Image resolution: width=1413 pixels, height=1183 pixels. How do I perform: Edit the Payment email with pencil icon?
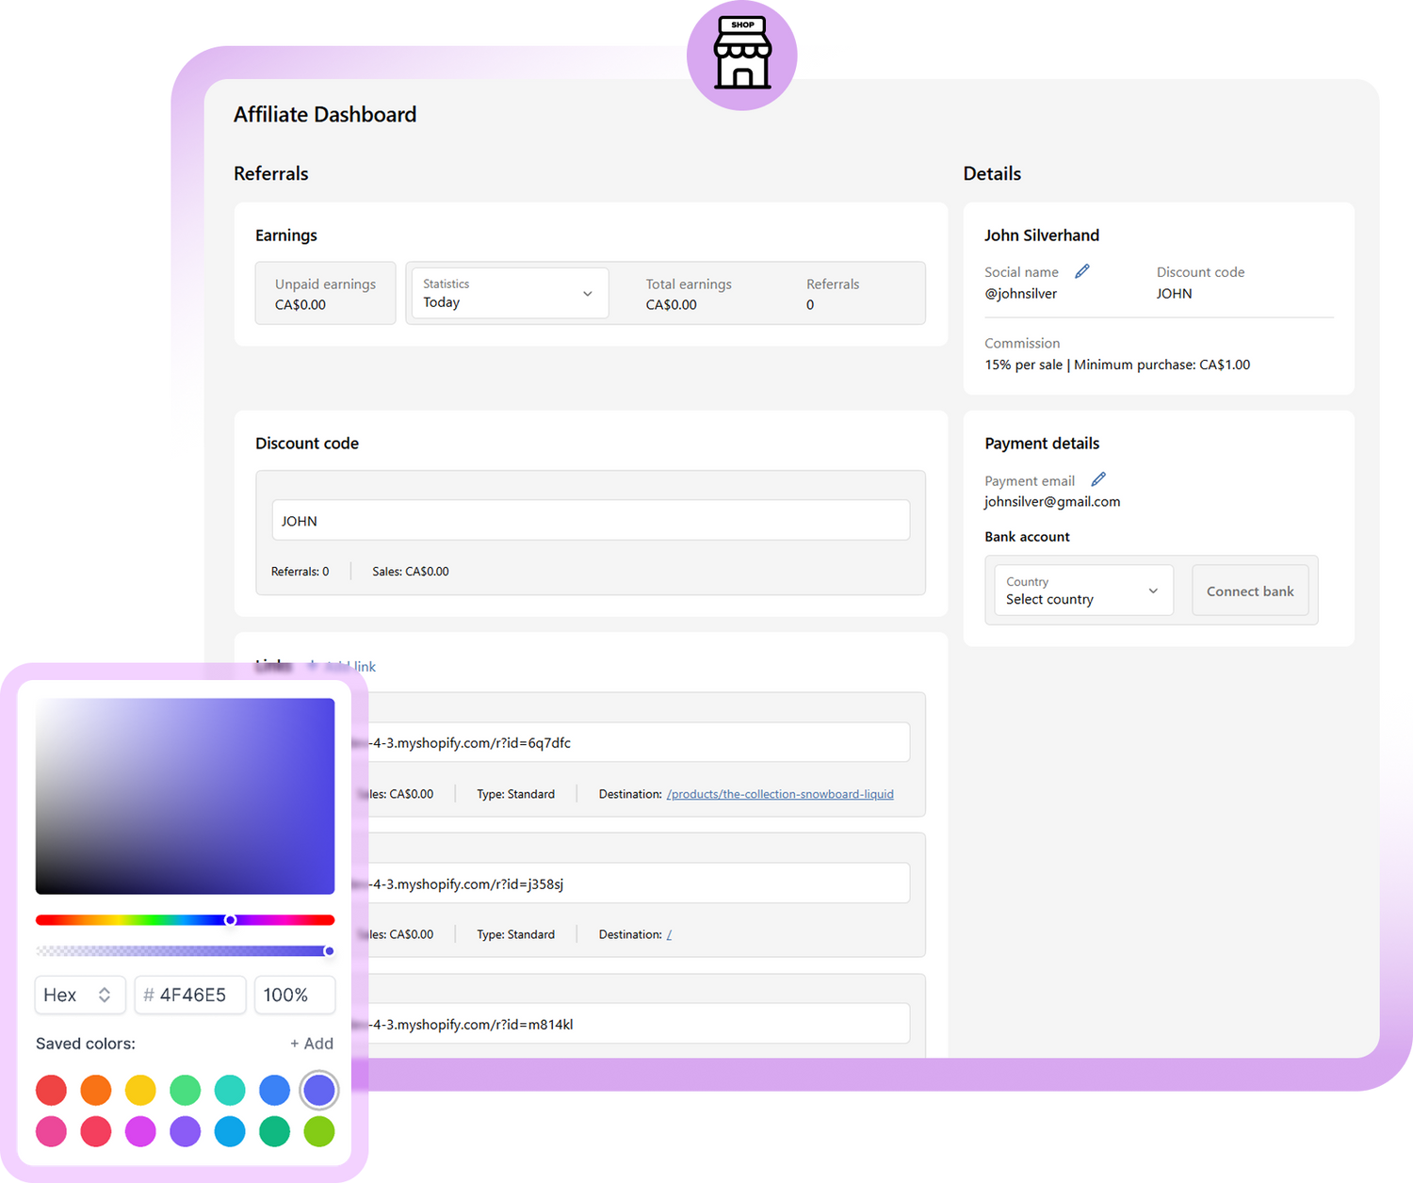[x=1098, y=479]
